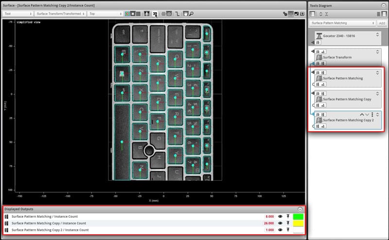Click the 8.000 instance count value

pos(270,217)
